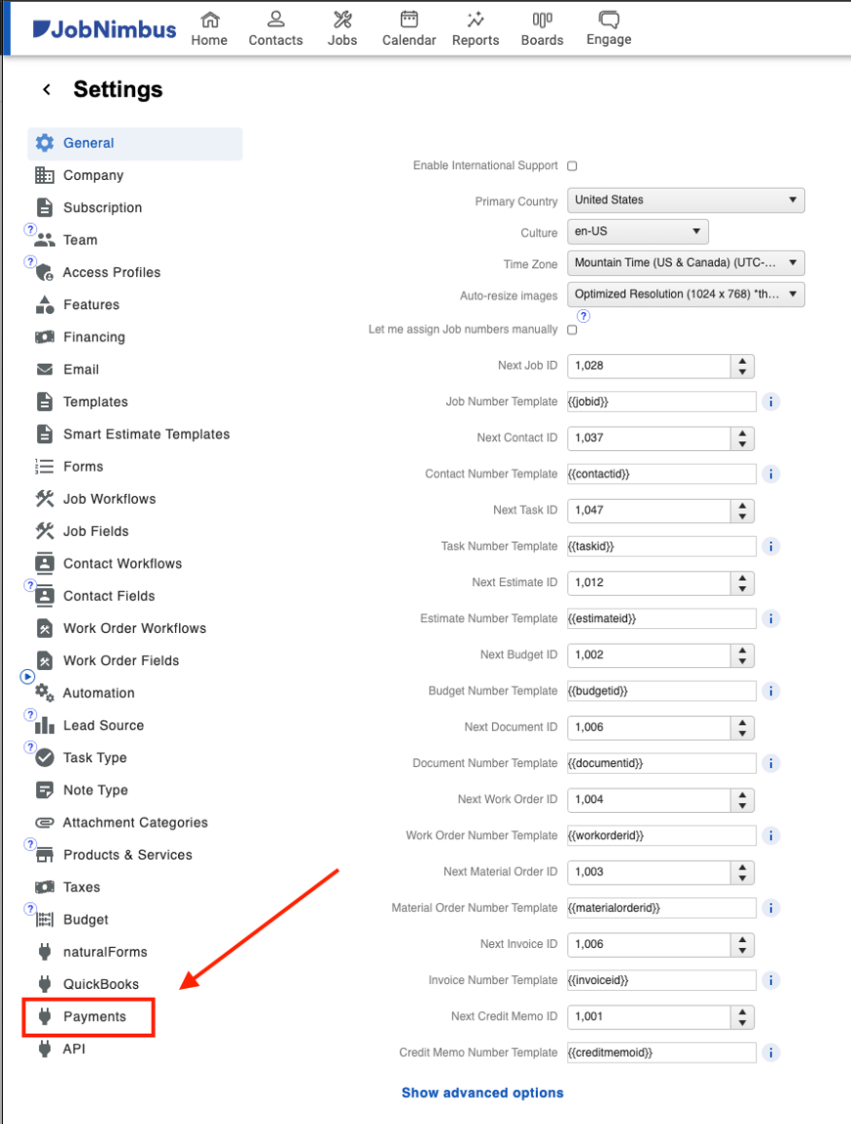Click 'Show advanced options'
The width and height of the screenshot is (851, 1124).
(482, 1093)
